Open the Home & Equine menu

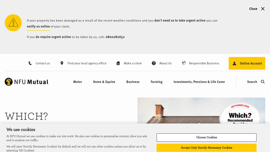104,82
